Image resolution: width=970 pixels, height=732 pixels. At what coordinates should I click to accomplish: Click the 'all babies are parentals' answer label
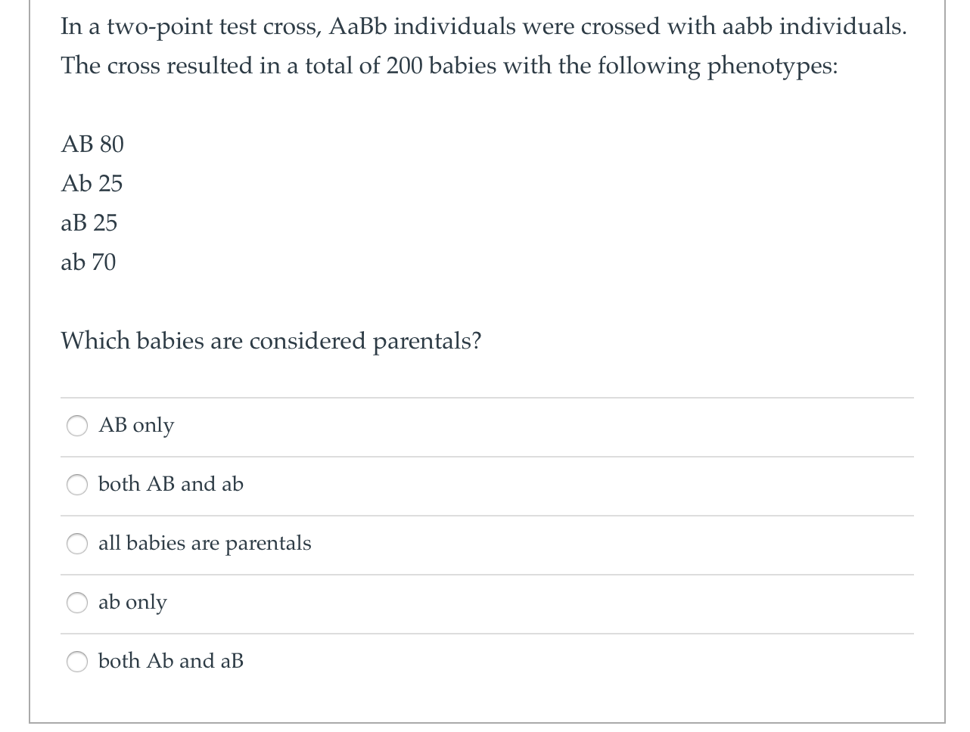tap(205, 543)
